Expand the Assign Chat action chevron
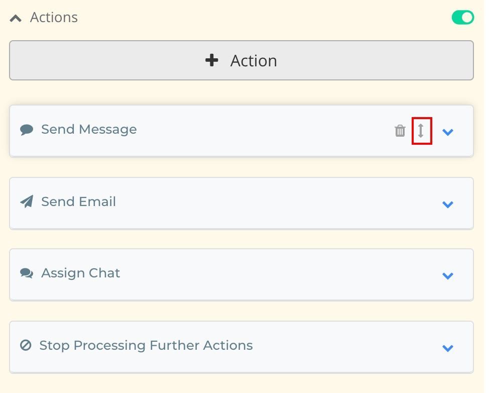Image resolution: width=489 pixels, height=393 pixels. pos(448,275)
